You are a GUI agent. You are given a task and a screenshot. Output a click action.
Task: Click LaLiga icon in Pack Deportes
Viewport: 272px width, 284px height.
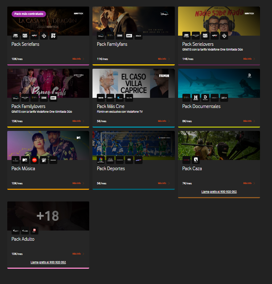click(x=101, y=160)
